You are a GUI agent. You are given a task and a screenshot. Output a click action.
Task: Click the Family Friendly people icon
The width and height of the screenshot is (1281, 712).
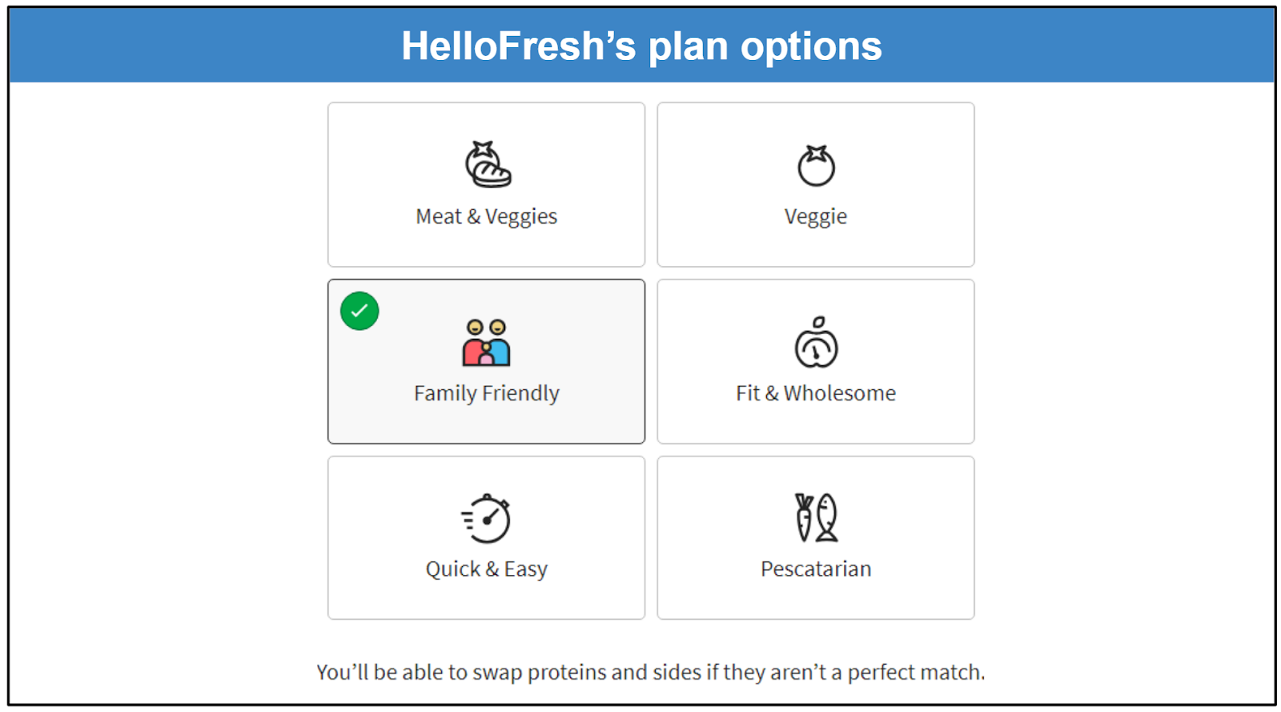pos(486,343)
